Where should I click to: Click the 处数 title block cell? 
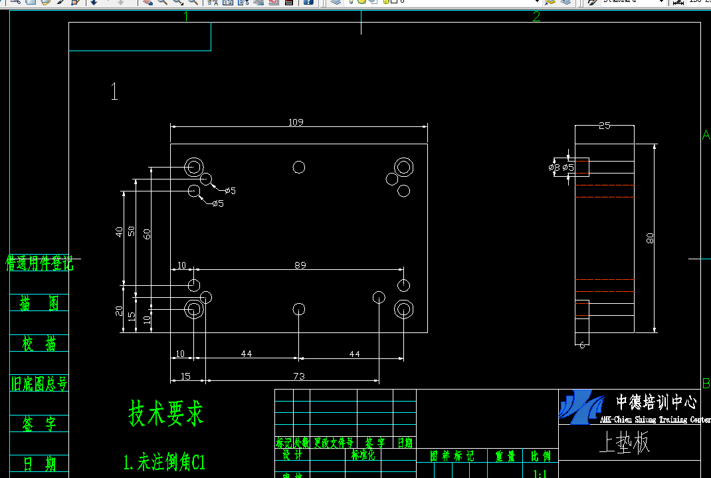tap(302, 443)
